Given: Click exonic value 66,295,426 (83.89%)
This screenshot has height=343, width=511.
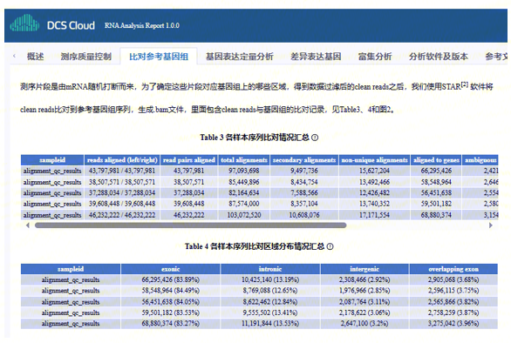Looking at the screenshot, I should 170,279.
